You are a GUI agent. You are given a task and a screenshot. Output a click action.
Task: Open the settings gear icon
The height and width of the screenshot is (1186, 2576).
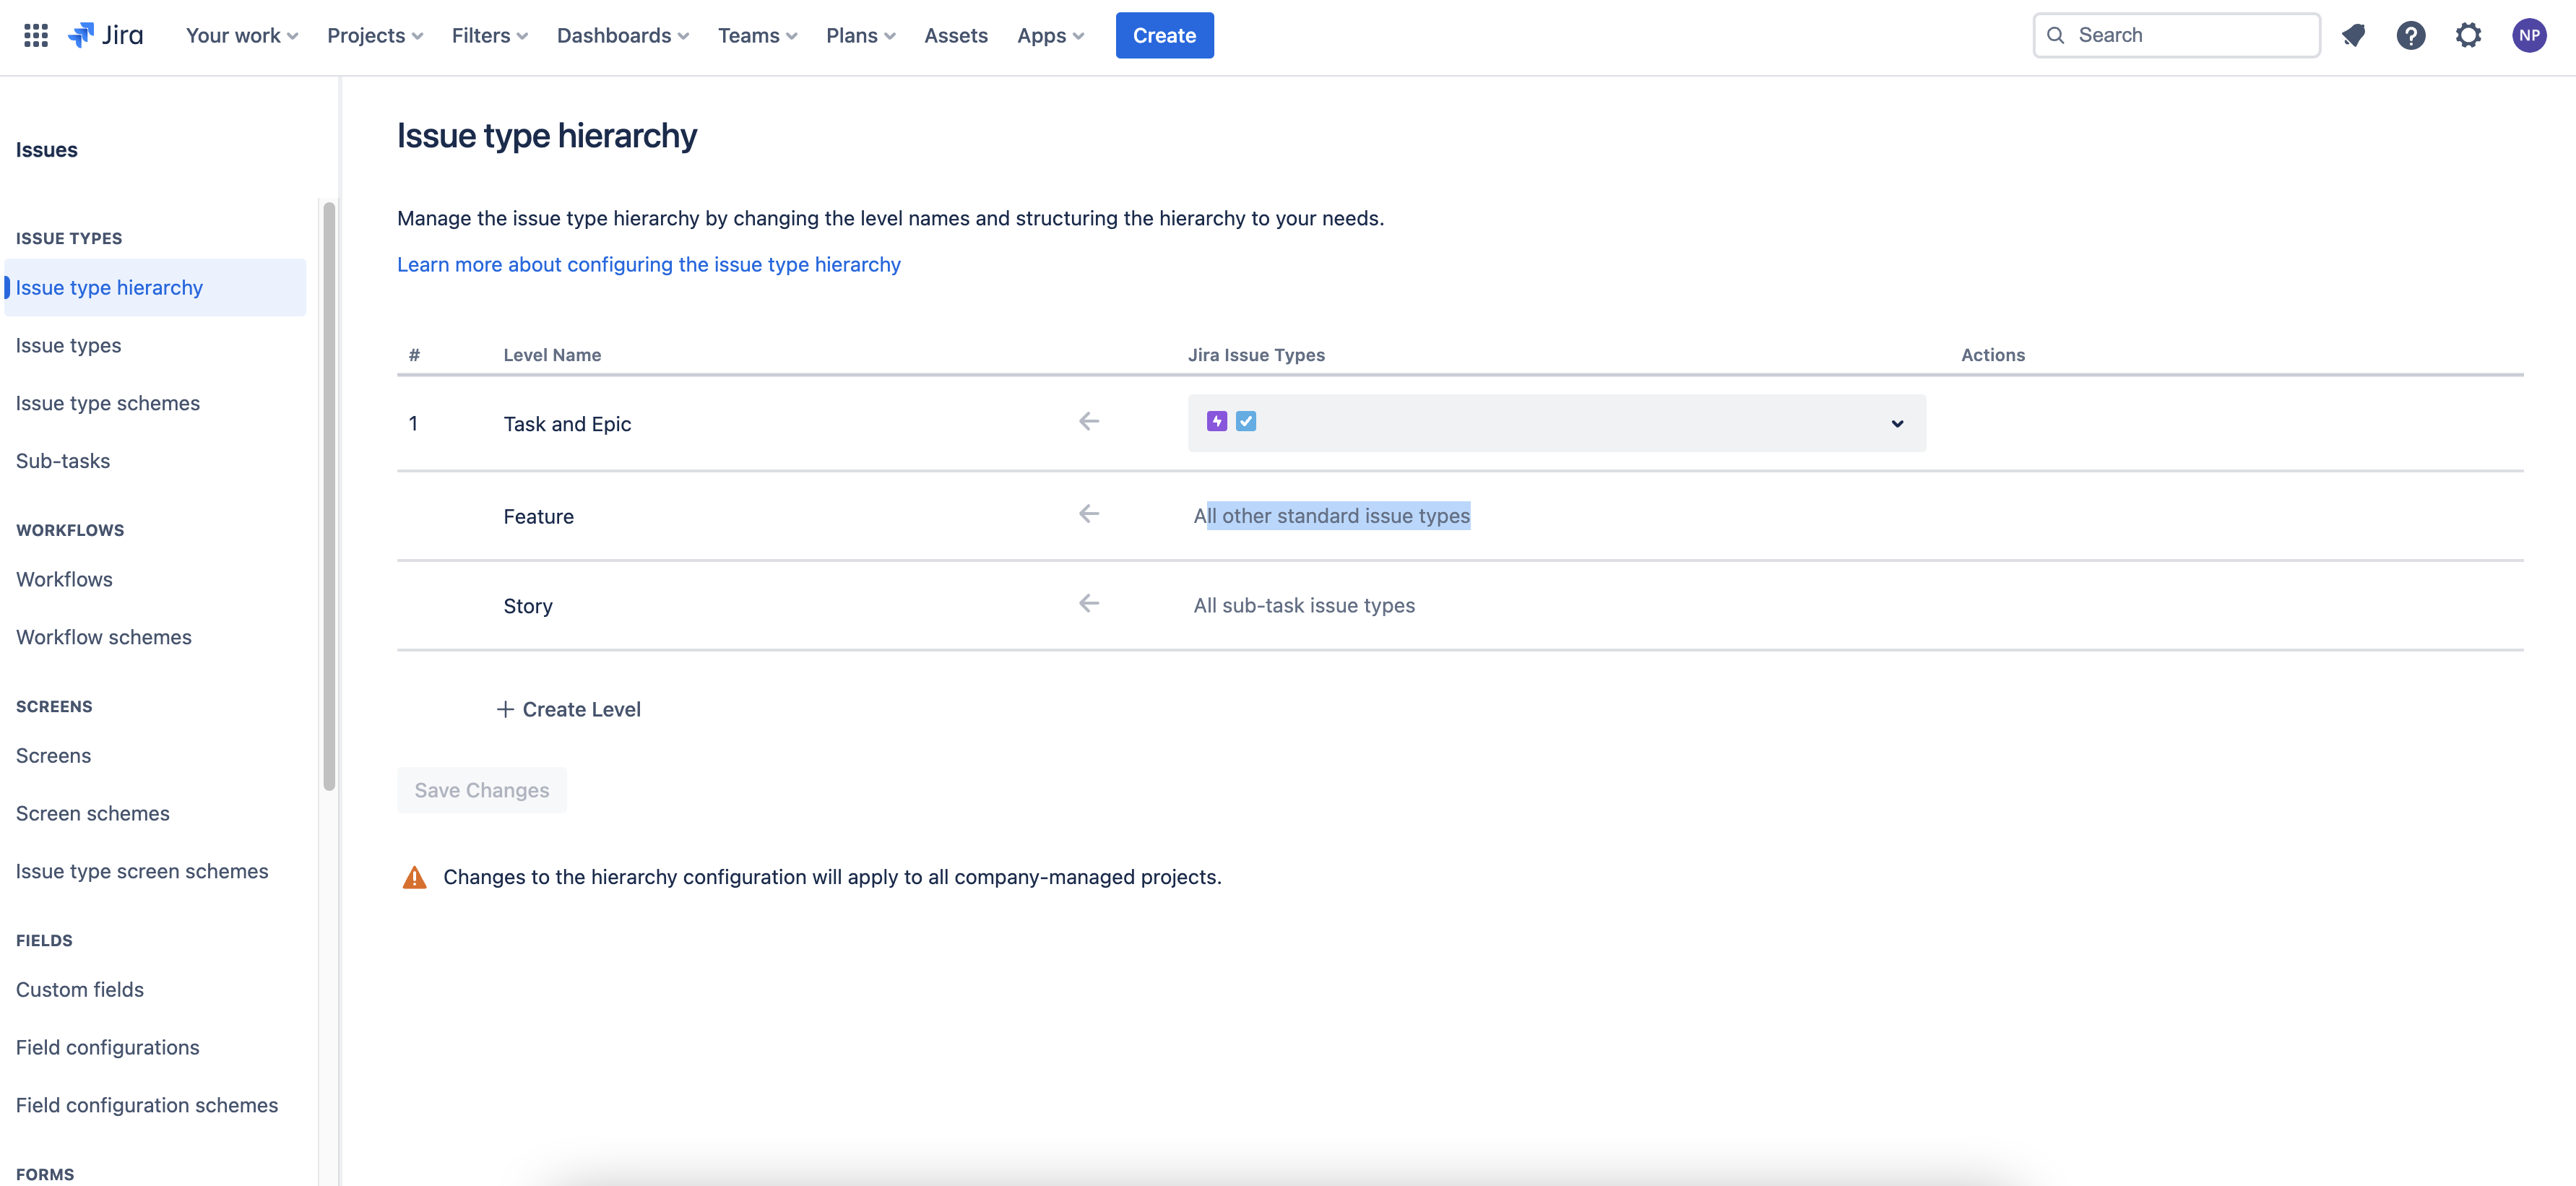[2468, 35]
